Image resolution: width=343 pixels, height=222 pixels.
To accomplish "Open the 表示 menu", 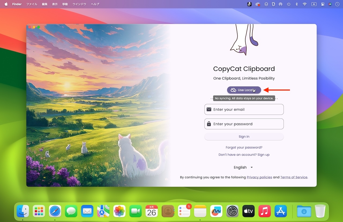I will coord(55,4).
